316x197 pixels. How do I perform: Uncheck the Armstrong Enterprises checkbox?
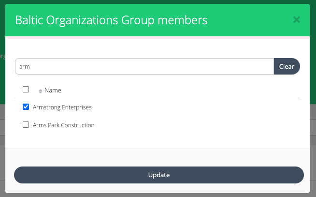point(26,107)
